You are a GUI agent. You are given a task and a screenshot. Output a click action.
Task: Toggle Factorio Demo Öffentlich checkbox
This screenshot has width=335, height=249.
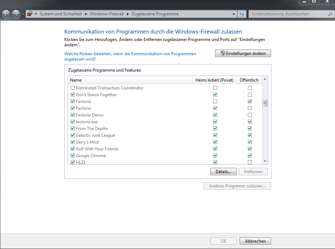pyautogui.click(x=250, y=115)
